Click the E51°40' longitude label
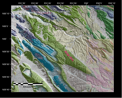Image resolution: width=122 pixels, height=98 pixels. click(x=35, y=3)
